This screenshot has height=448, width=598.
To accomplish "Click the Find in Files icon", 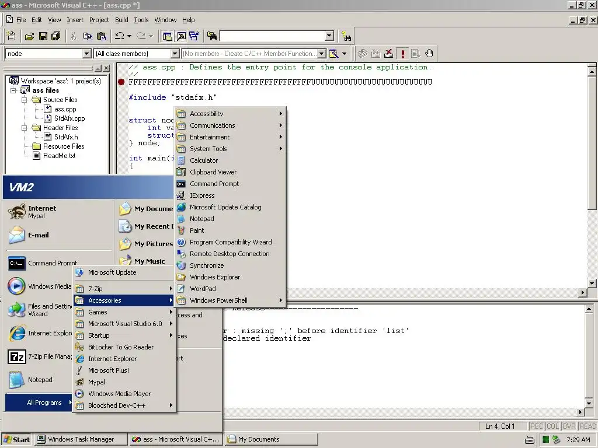I will tap(212, 36).
